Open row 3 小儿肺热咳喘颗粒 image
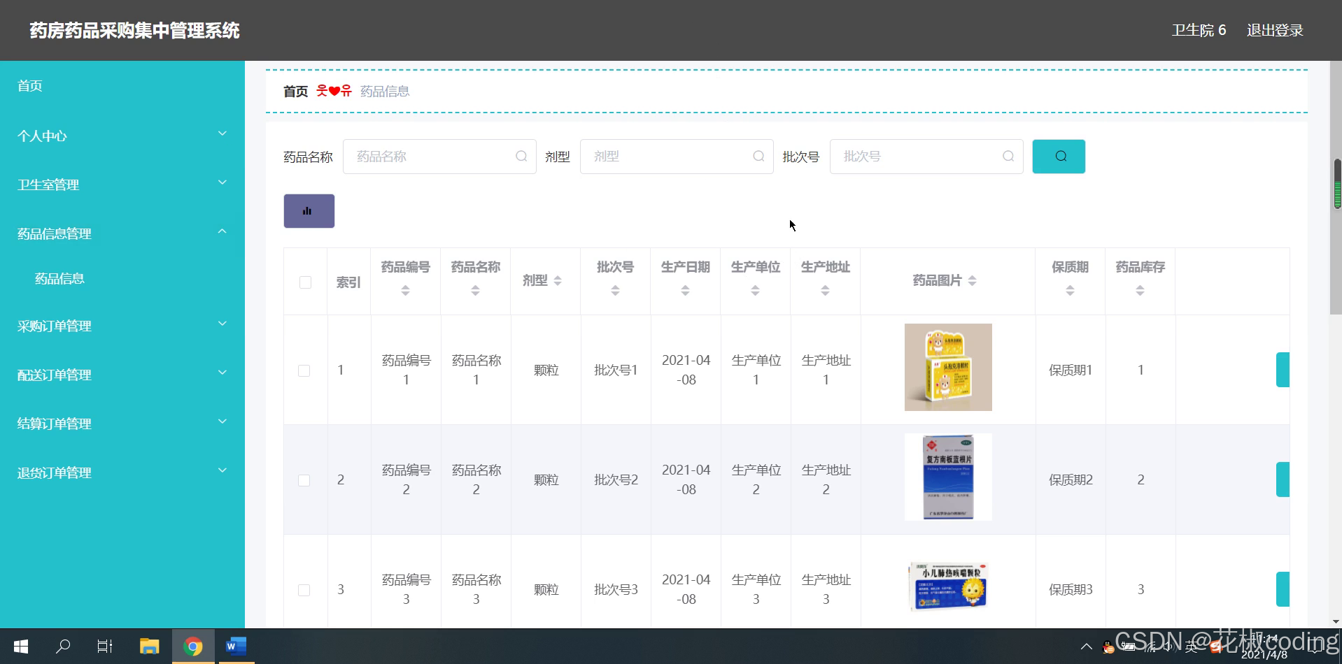The width and height of the screenshot is (1342, 664). [x=948, y=586]
